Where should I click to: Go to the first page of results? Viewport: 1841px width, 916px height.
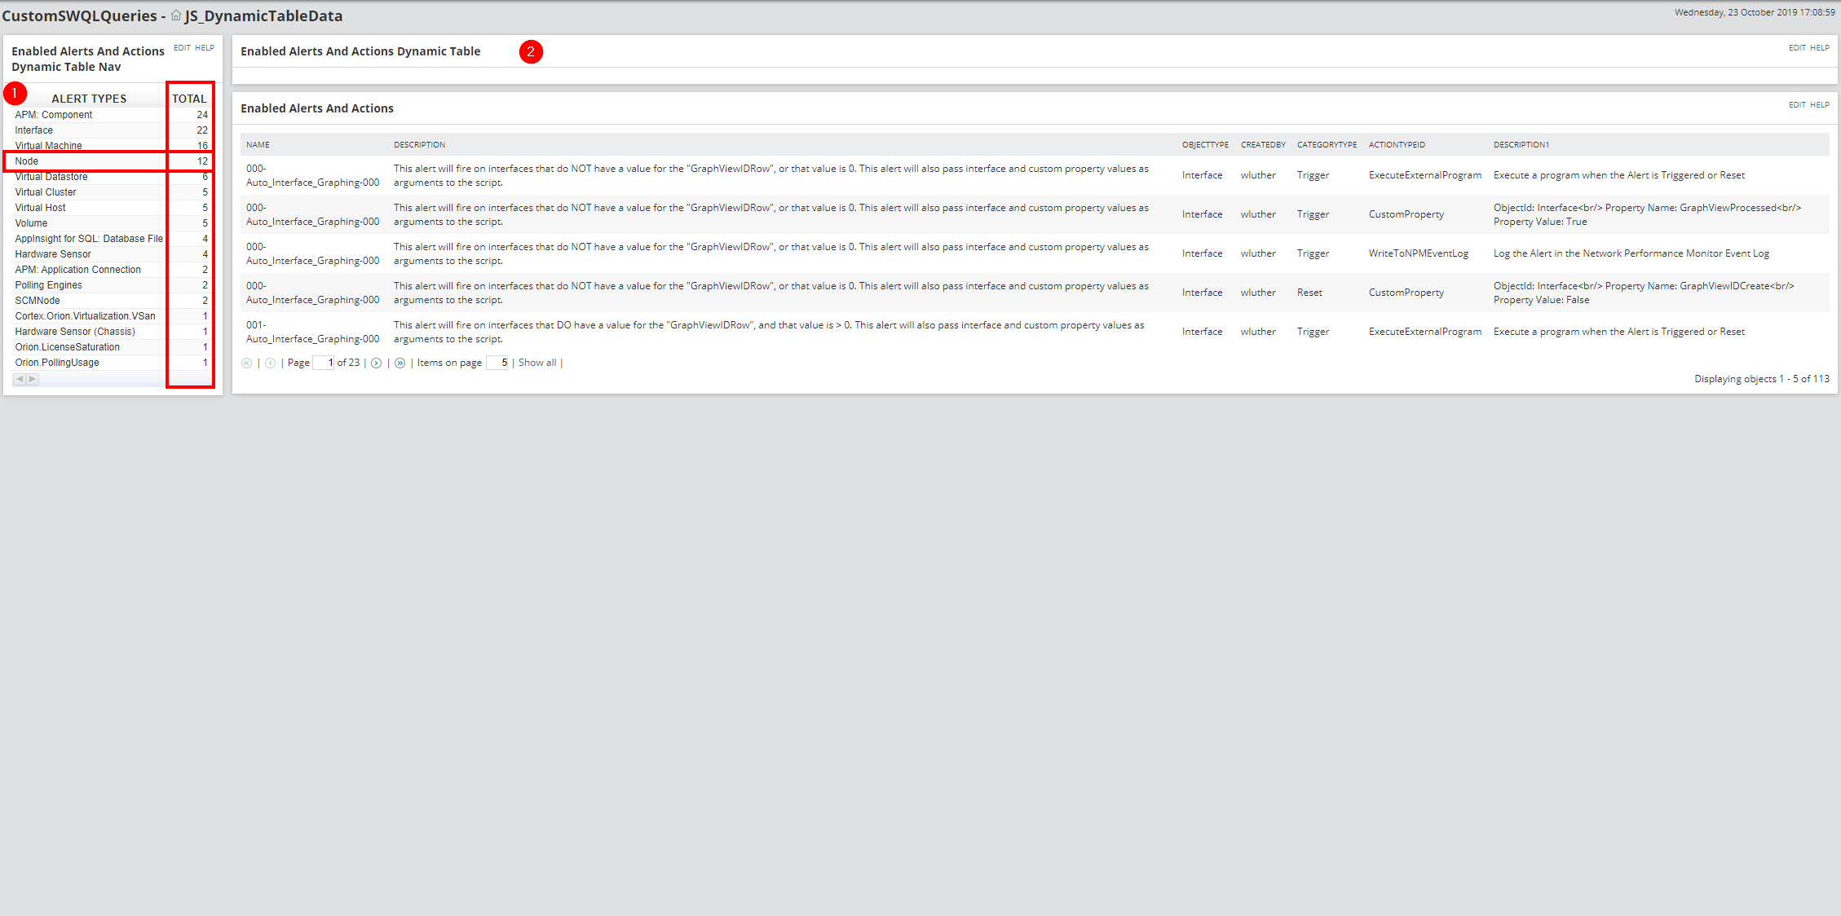click(x=246, y=363)
